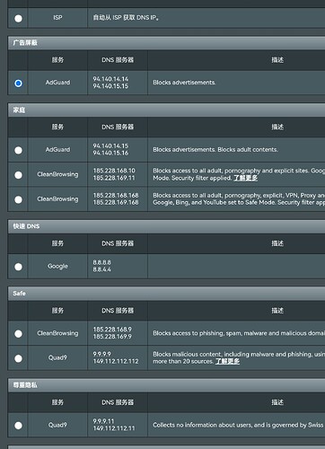
Task: Click description Blocks advertisements. Blocks adult contents.
Action: click(x=215, y=149)
